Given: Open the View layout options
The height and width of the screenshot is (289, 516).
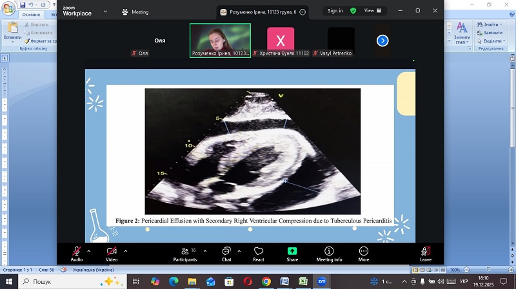Looking at the screenshot, I should click(373, 11).
